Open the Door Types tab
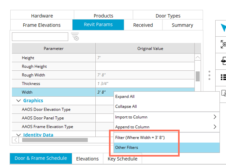Image resolution: width=226 pixels, height=165 pixels. pyautogui.click(x=168, y=16)
